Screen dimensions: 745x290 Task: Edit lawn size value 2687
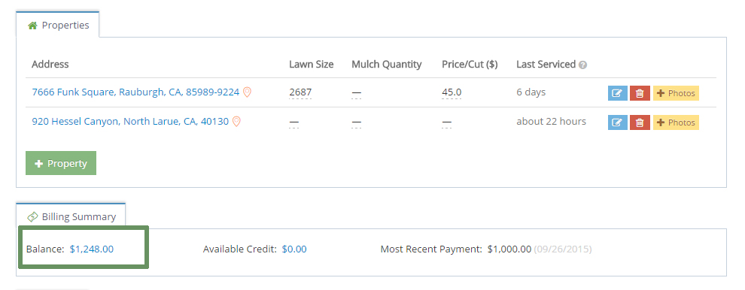click(300, 92)
